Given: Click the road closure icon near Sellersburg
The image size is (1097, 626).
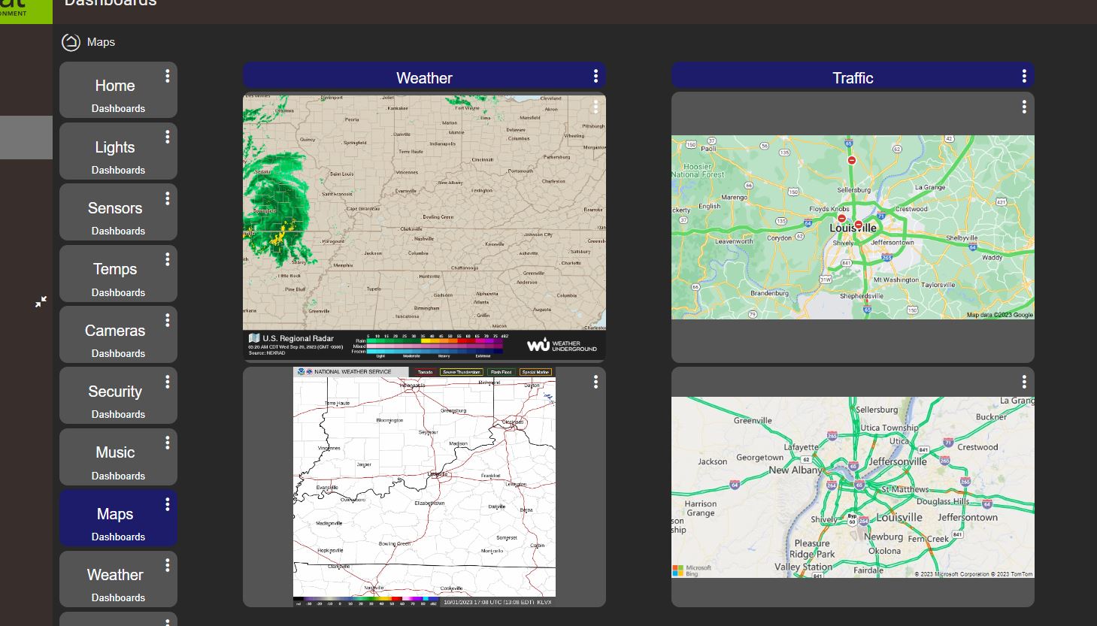Looking at the screenshot, I should coord(851,160).
